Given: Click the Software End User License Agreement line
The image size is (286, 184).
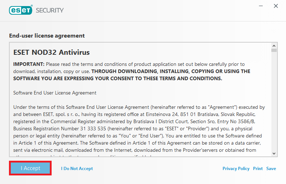Looking at the screenshot, I should coord(55,93).
